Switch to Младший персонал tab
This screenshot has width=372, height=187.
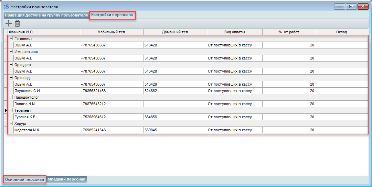point(67,179)
